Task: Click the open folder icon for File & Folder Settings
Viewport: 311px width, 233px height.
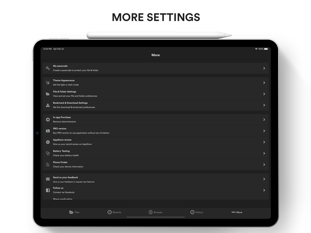Action: click(48, 94)
